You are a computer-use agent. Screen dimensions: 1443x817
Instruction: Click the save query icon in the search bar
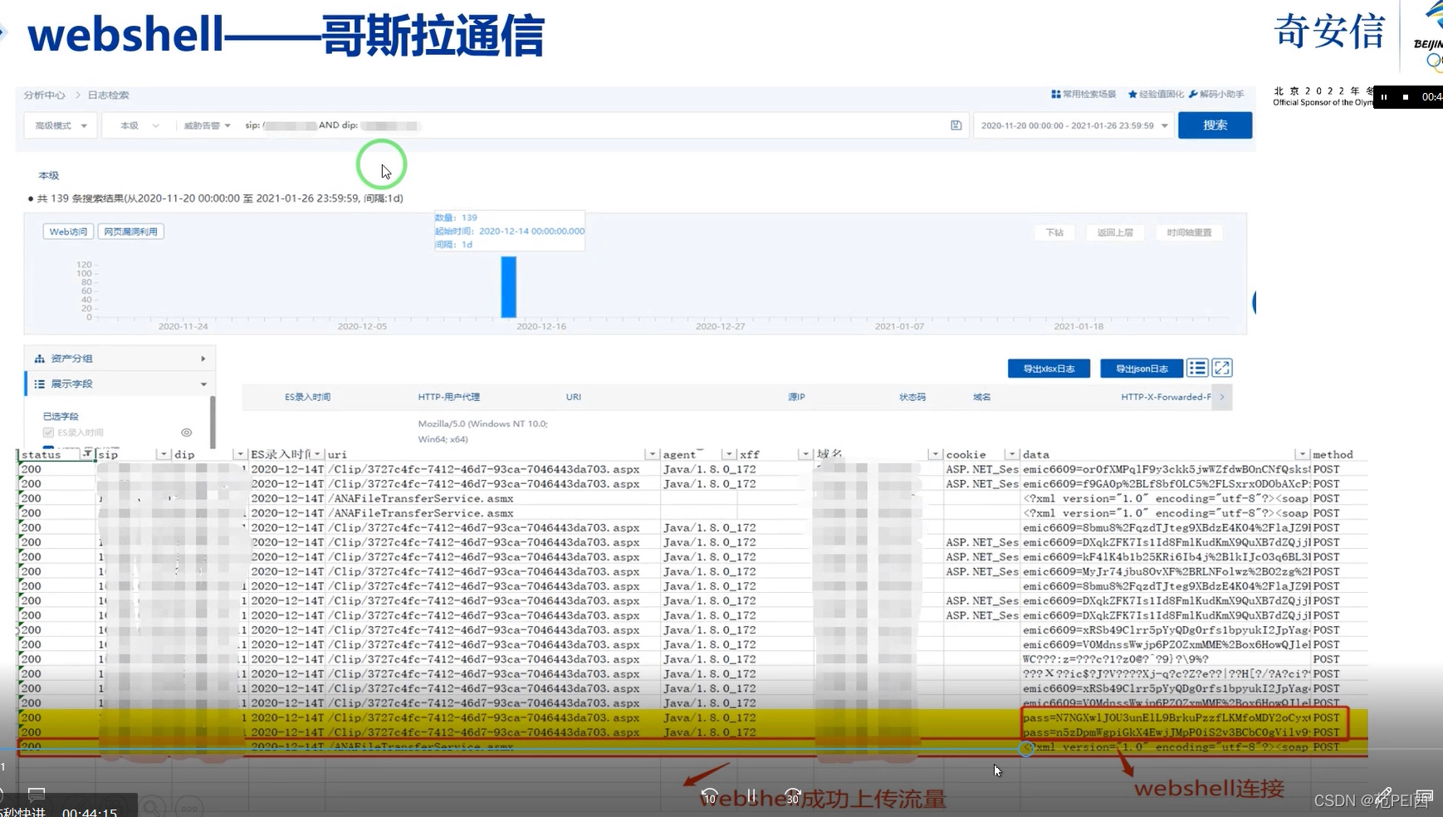click(956, 125)
